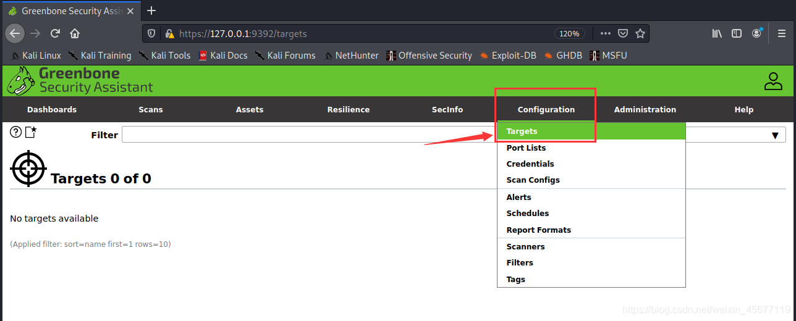Select Tags menu entry
Image resolution: width=796 pixels, height=321 pixels.
(591, 279)
